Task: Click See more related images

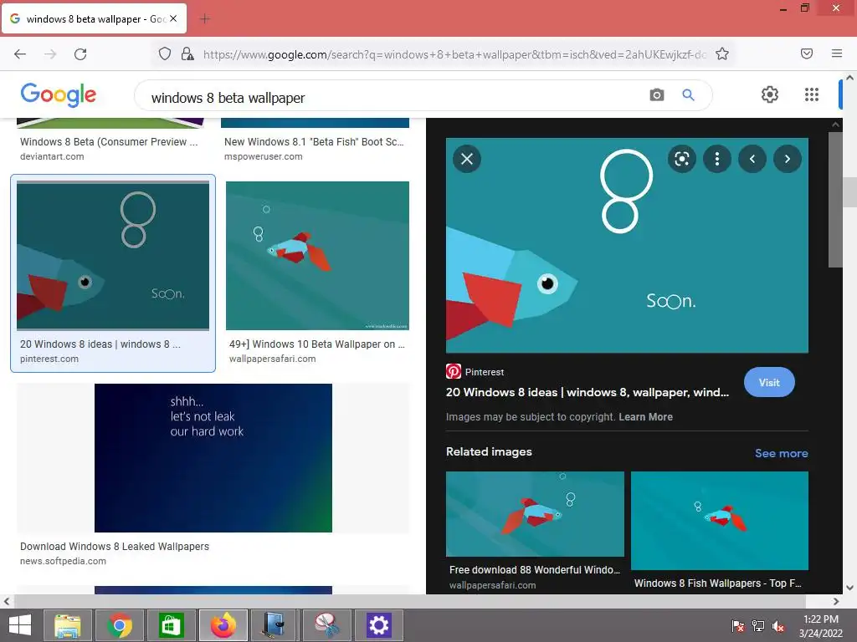Action: [x=781, y=453]
